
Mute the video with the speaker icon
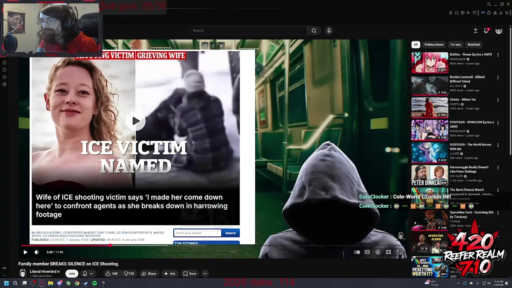coord(36,252)
